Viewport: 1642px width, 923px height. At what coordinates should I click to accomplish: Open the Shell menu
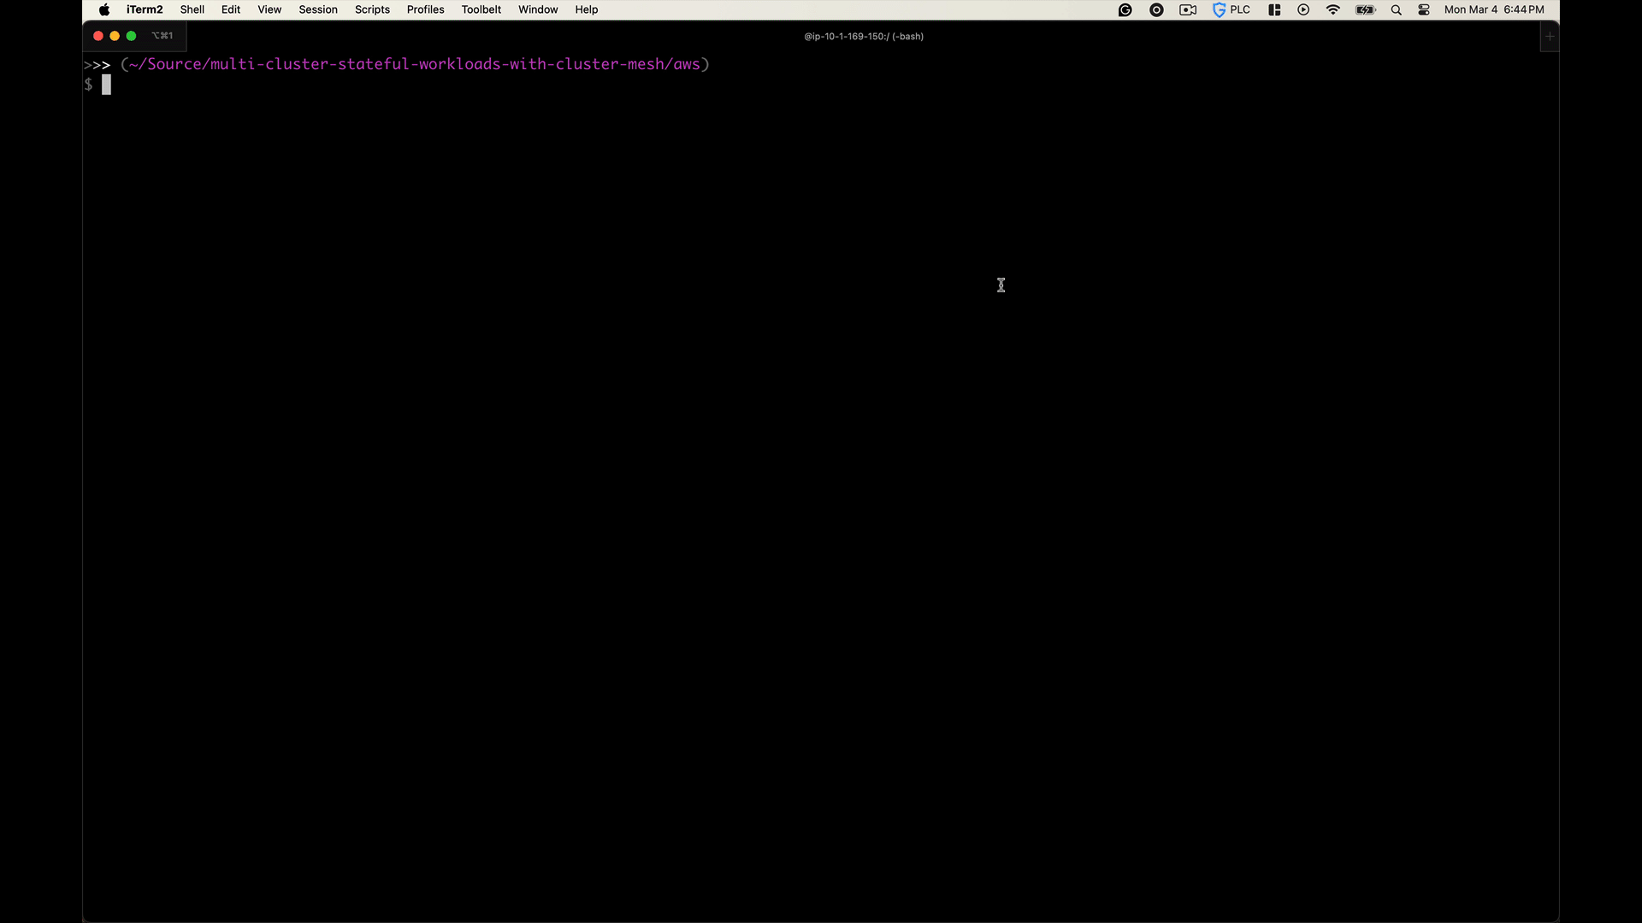[192, 9]
